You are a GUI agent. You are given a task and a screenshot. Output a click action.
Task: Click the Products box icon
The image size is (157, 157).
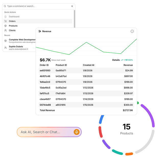click(6, 26)
